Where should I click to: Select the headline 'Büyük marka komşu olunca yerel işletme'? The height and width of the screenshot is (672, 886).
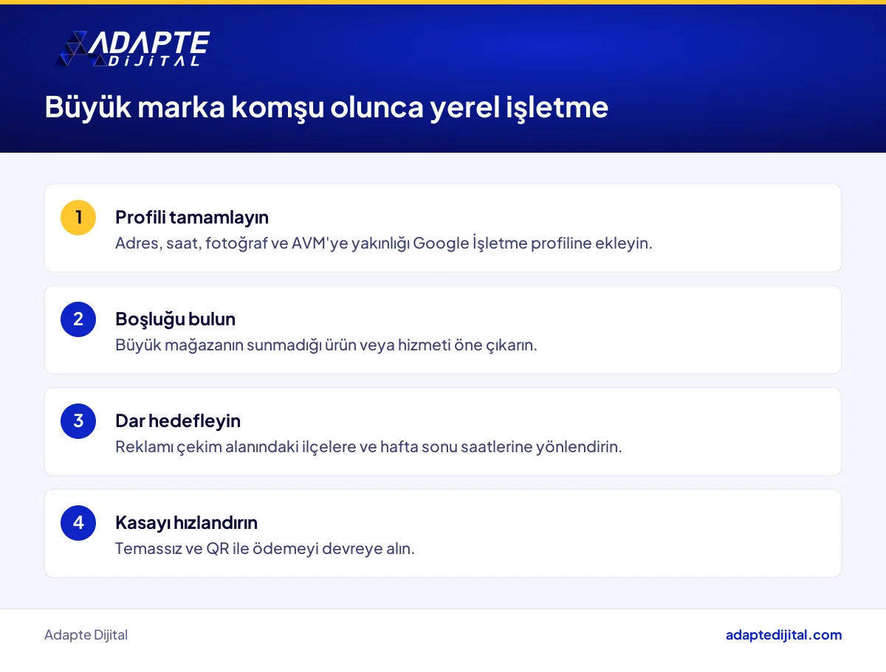[x=326, y=107]
